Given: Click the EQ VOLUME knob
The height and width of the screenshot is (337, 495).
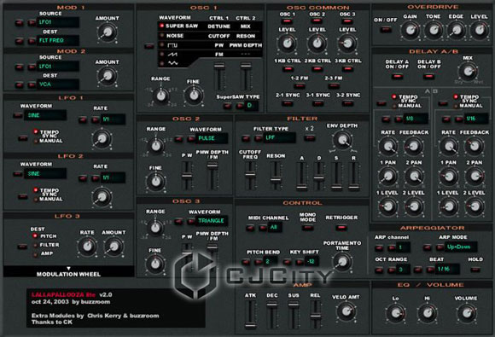Looking at the screenshot, I should [466, 313].
